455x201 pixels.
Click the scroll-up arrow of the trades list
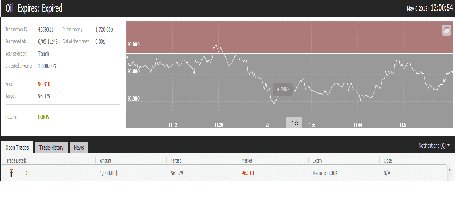click(450, 170)
